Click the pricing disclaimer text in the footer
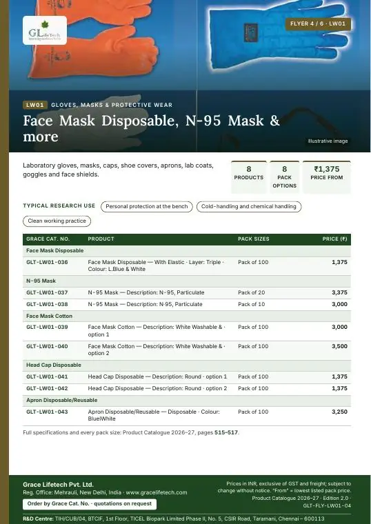Viewport: 371px width, 524px height. click(x=284, y=487)
